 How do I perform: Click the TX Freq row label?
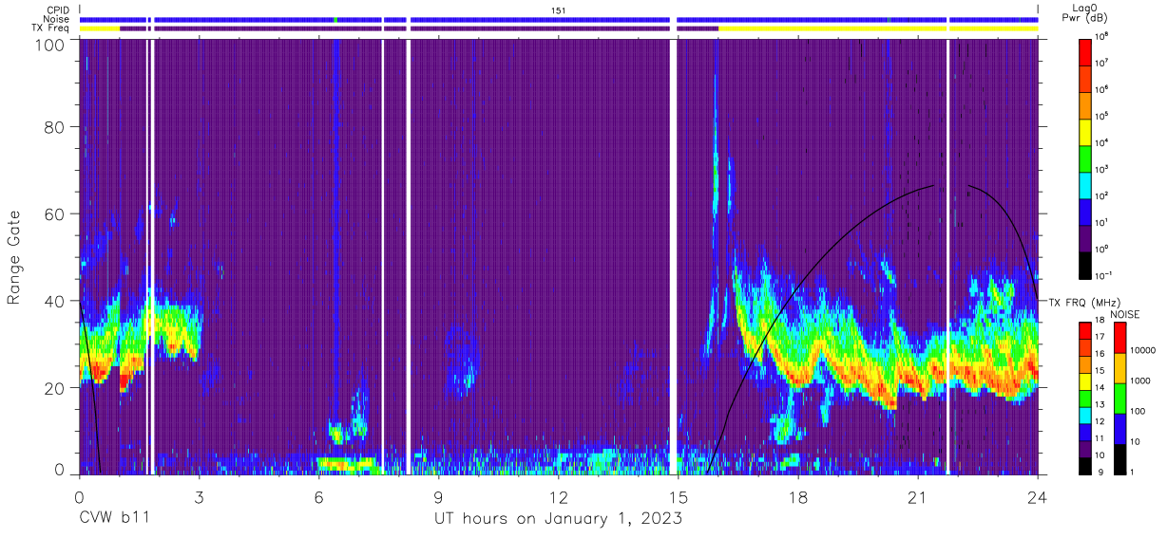click(x=50, y=28)
